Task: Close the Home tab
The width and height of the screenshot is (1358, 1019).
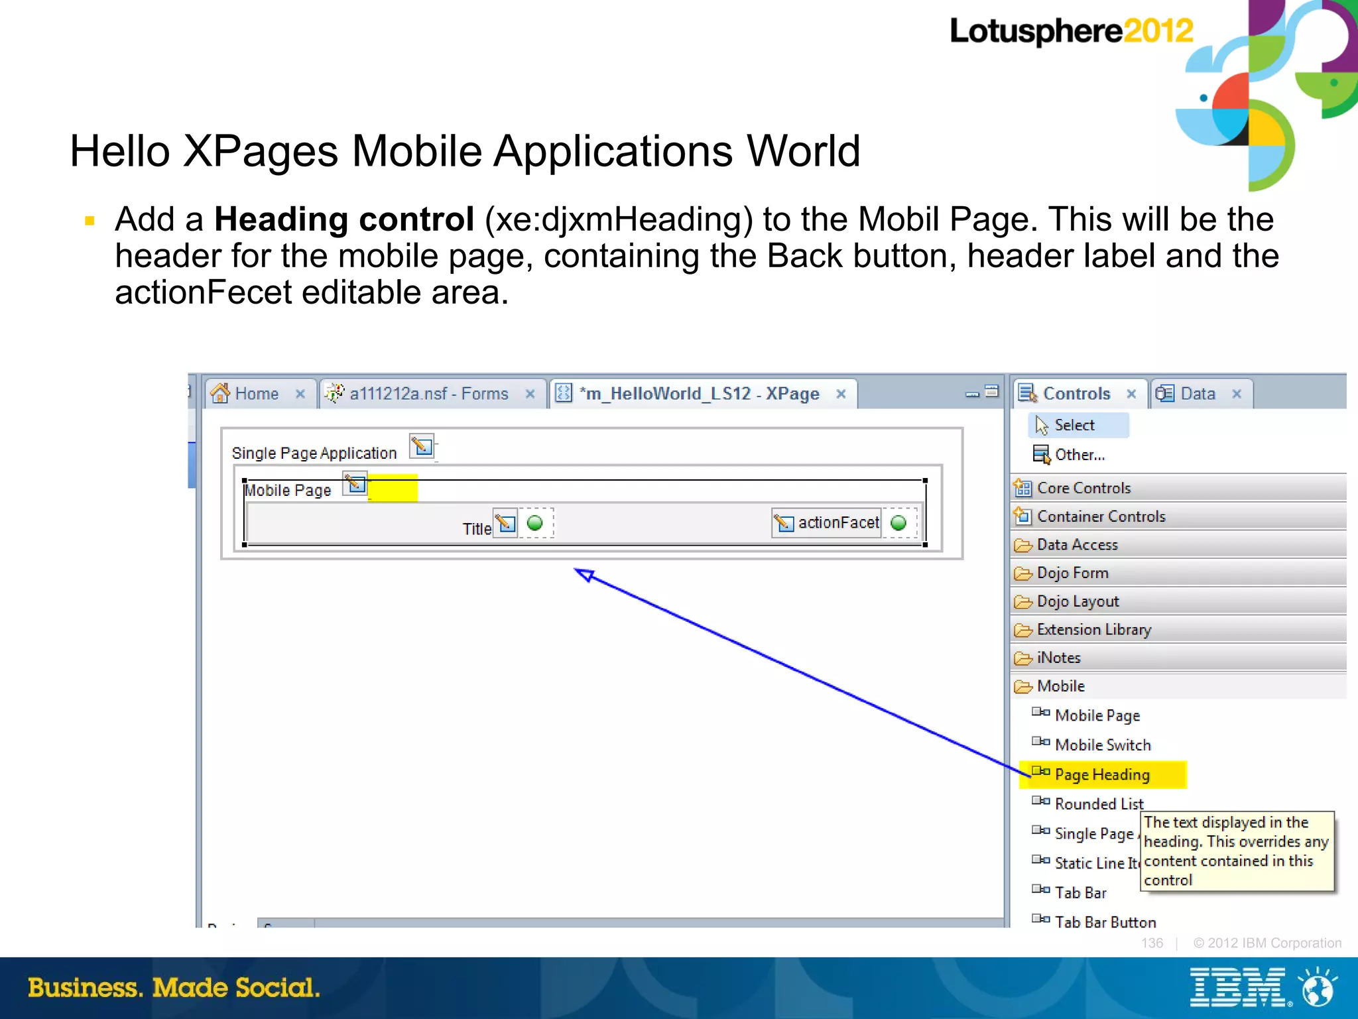Action: (300, 394)
